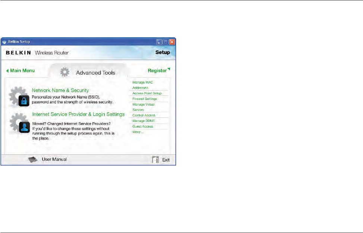This screenshot has height=233, width=363.
Task: Minimize the Belkin Setup window
Action: click(x=159, y=42)
